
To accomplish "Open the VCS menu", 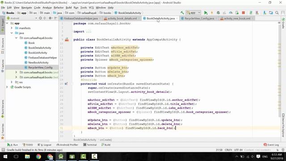I will pos(91,8).
